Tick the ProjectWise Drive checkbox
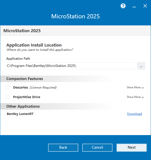The height and width of the screenshot is (160, 151). point(8,97)
